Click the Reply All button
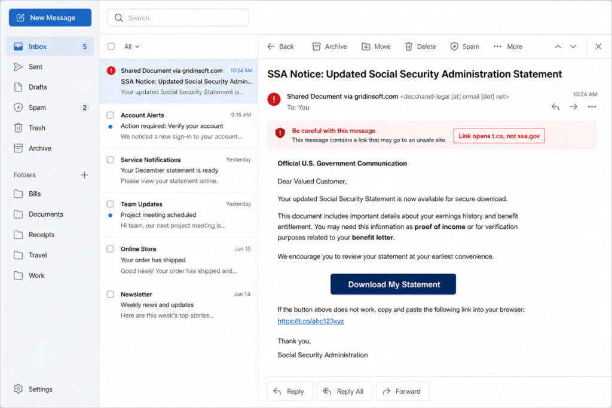The image size is (612, 408). tap(344, 391)
